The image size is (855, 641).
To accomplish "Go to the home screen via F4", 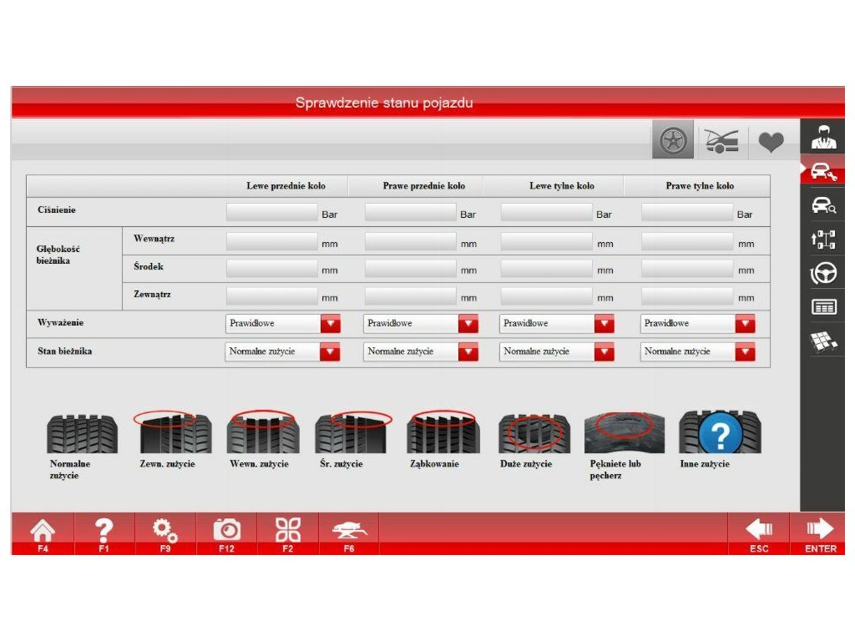I will click(x=43, y=534).
